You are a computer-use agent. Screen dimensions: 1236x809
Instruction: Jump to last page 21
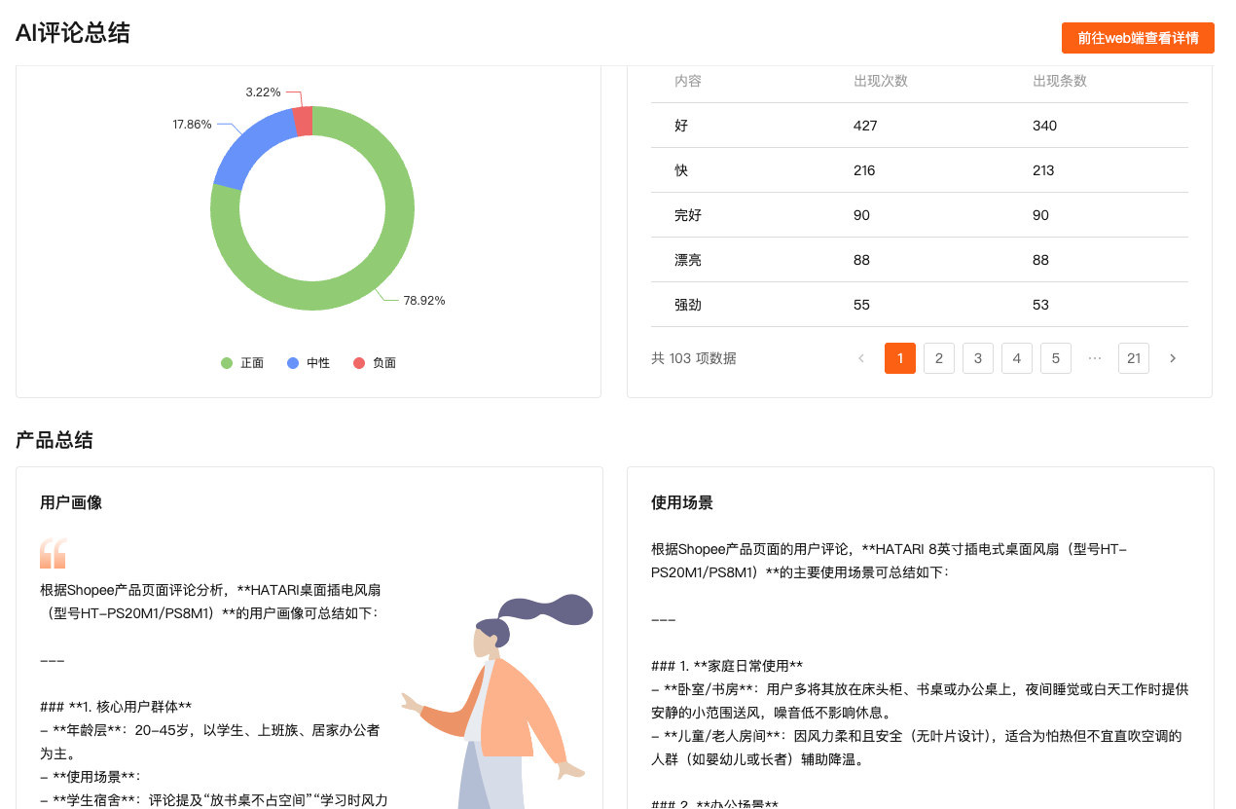pyautogui.click(x=1133, y=358)
